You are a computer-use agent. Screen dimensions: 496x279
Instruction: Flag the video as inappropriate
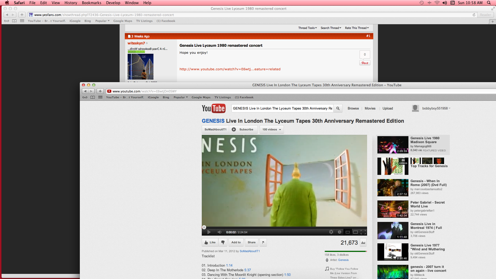[263, 242]
